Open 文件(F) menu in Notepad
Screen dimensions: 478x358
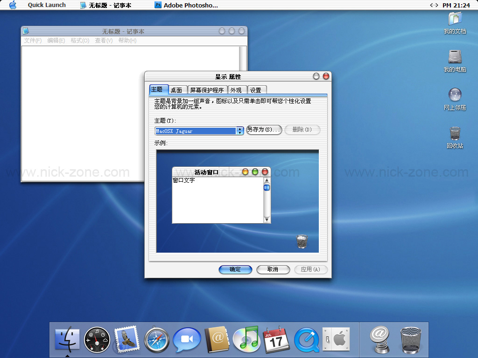click(x=33, y=41)
